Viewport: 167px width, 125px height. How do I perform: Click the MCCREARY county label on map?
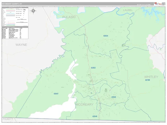85,104
